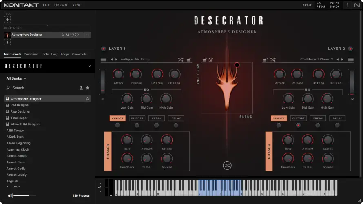Viewport: 363px width, 204px height.
Task: Click the favorites star icon beside search
Action: pos(87,88)
